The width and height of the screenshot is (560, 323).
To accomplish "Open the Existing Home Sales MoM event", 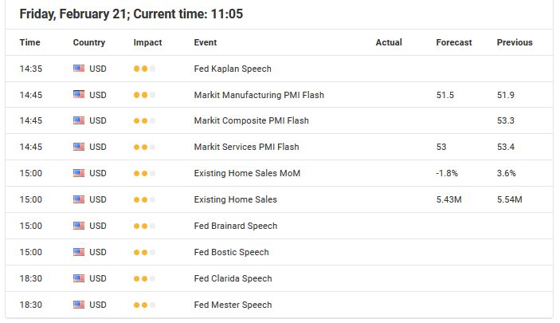I will point(247,173).
